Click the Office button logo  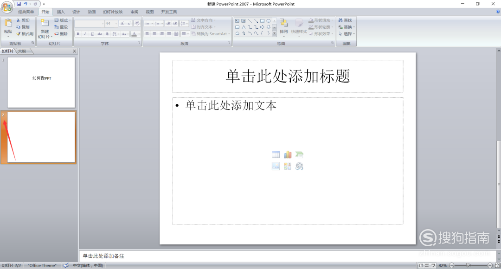(x=6, y=6)
